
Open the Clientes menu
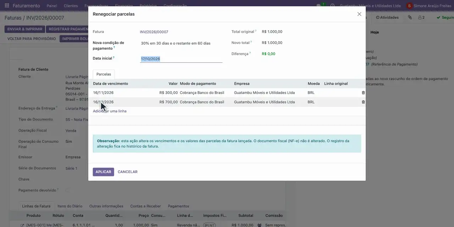pyautogui.click(x=71, y=6)
